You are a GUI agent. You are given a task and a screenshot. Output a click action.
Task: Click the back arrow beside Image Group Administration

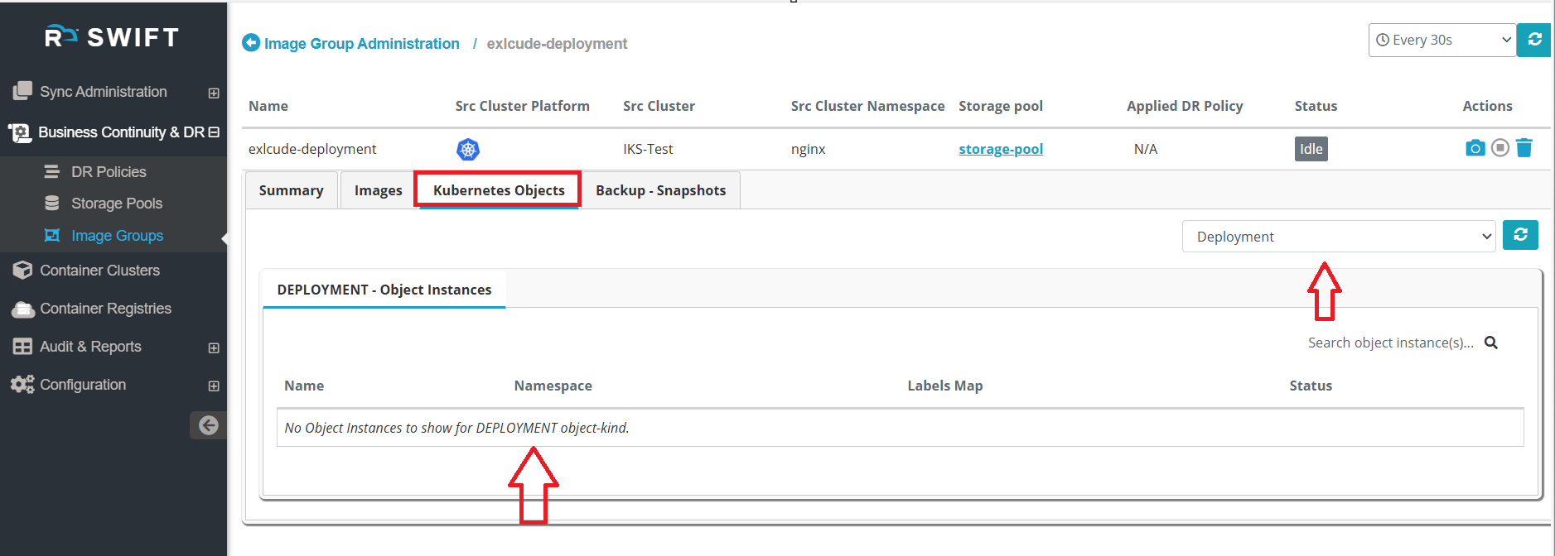pyautogui.click(x=251, y=42)
